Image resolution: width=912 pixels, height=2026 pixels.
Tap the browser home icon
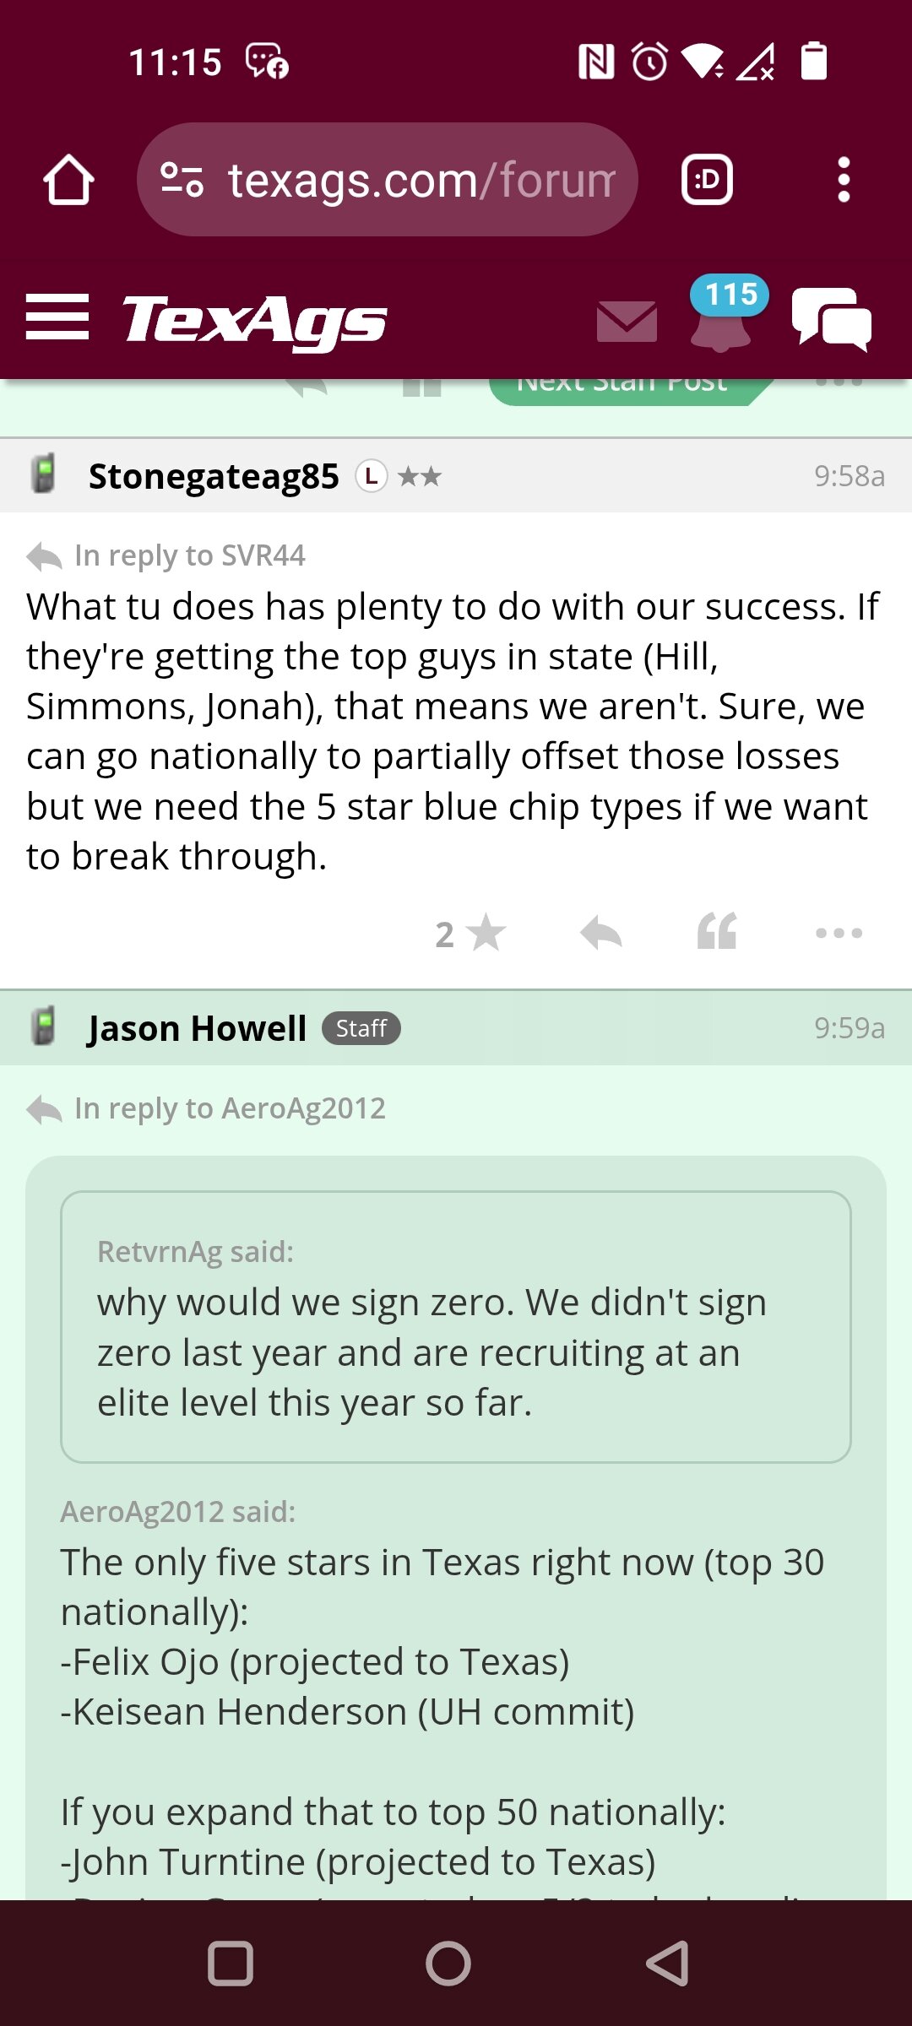(x=68, y=180)
